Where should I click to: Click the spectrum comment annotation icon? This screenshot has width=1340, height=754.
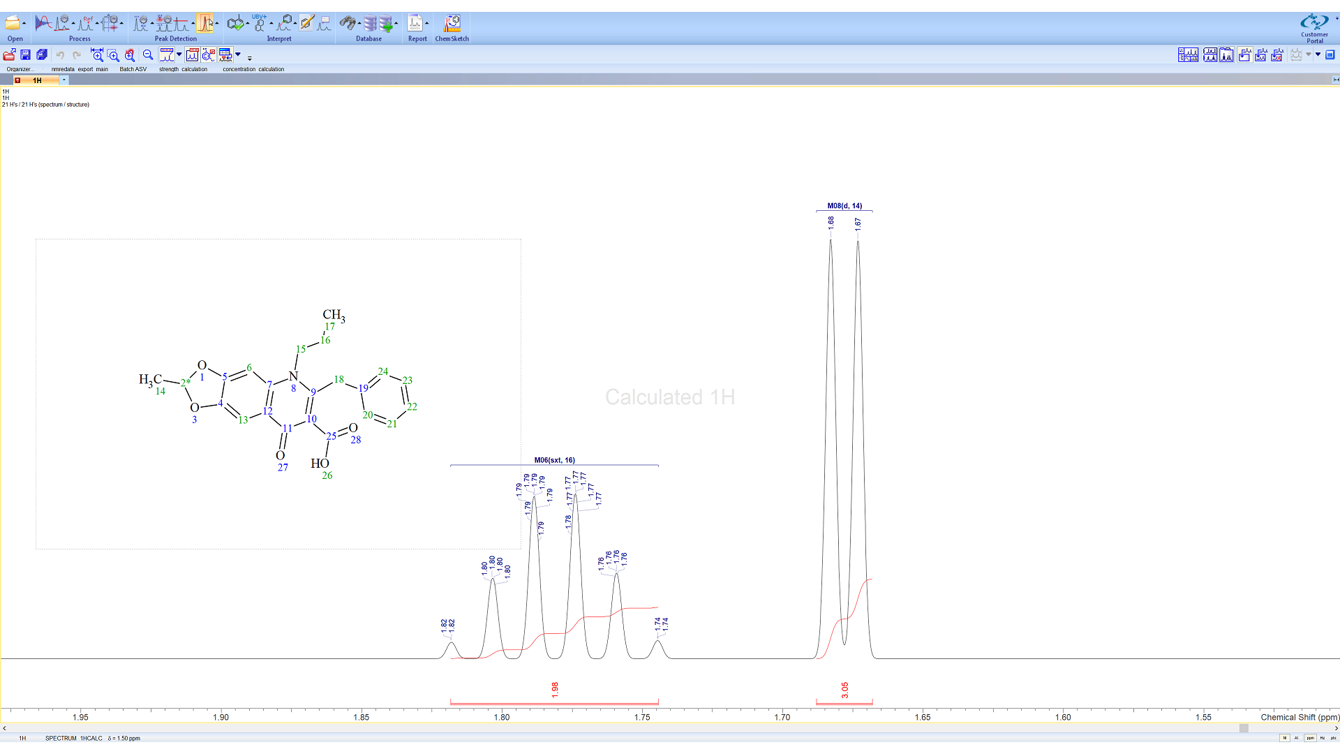[x=325, y=23]
